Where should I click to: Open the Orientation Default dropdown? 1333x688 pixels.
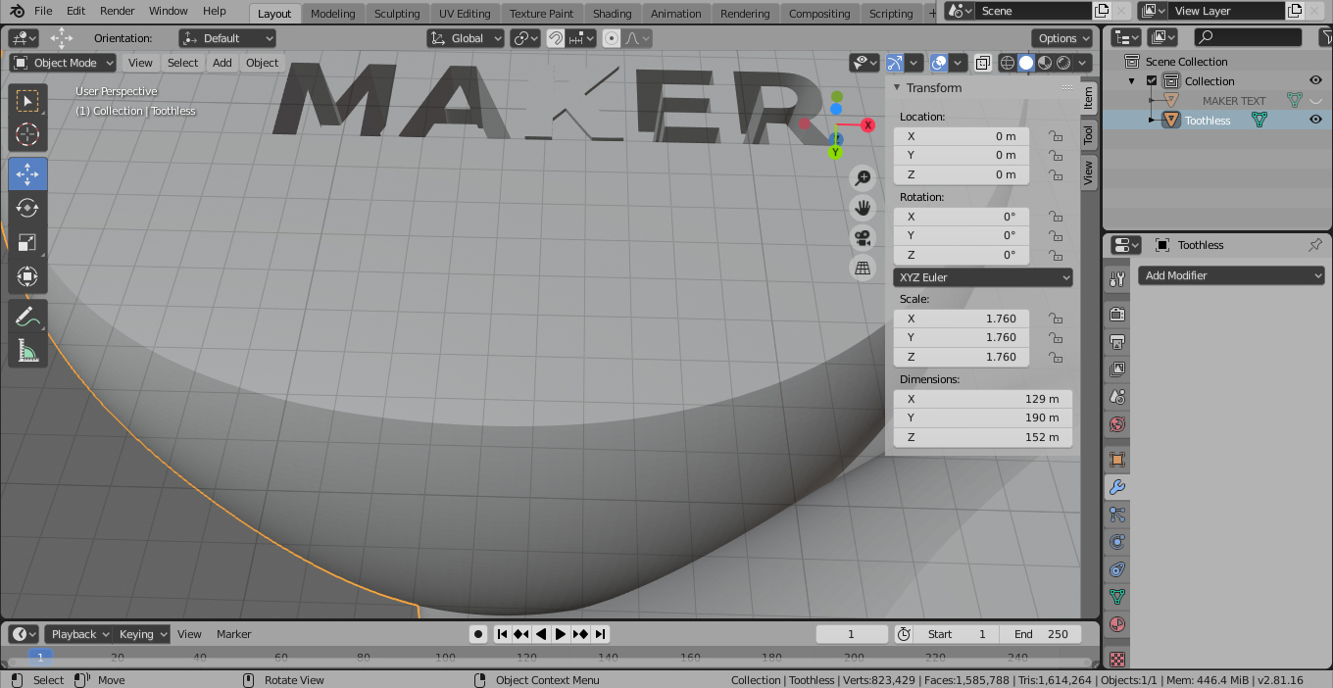[x=227, y=38]
